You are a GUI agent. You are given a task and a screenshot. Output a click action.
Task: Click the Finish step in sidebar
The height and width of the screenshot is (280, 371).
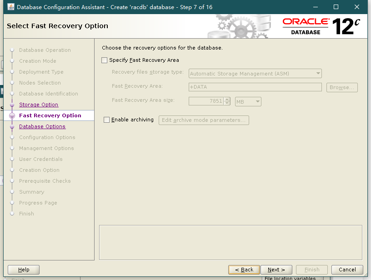click(26, 214)
